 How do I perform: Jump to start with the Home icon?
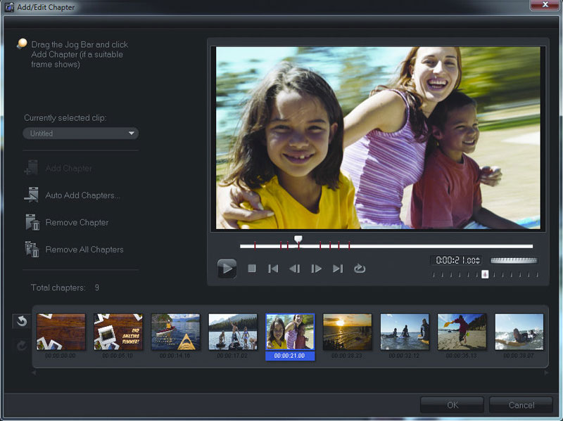point(273,268)
